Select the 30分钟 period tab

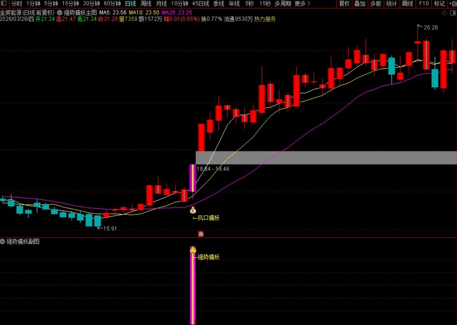click(x=91, y=4)
